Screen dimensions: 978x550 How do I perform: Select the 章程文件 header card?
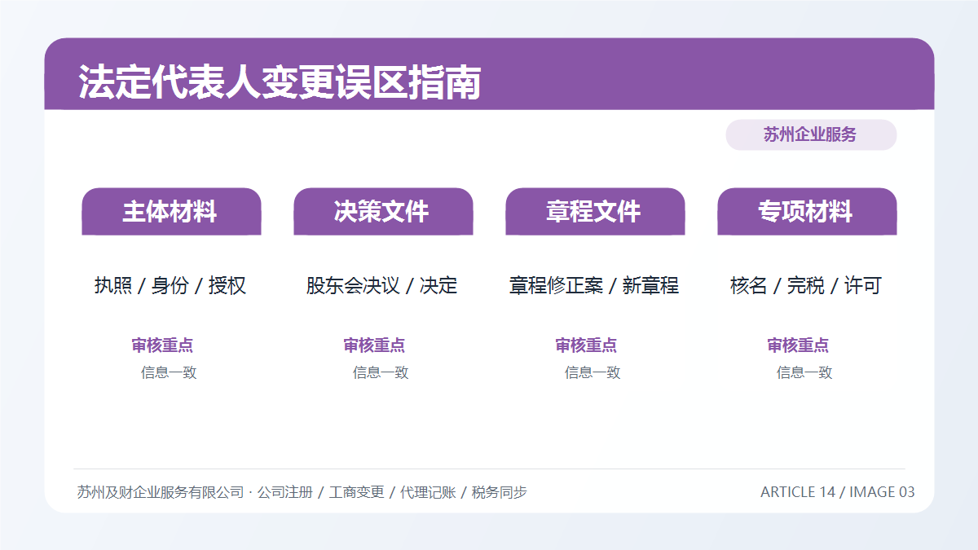click(595, 212)
